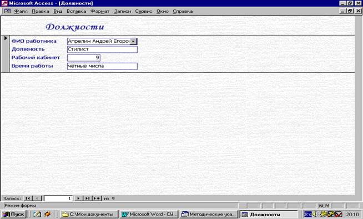Image resolution: width=363 pixels, height=219 pixels.
Task: Click the Должности form title heading
Action: point(75,27)
